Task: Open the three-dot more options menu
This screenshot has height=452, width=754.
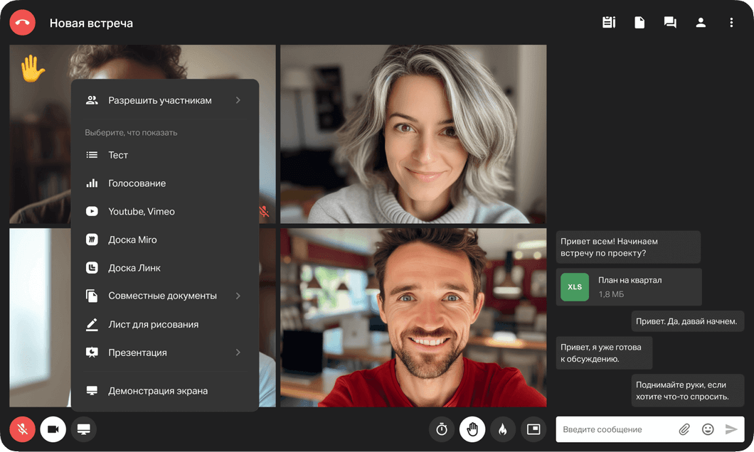Action: coord(731,23)
